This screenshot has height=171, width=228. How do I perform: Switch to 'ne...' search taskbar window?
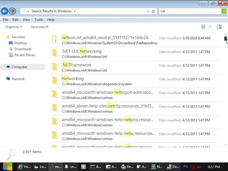(x=56, y=167)
